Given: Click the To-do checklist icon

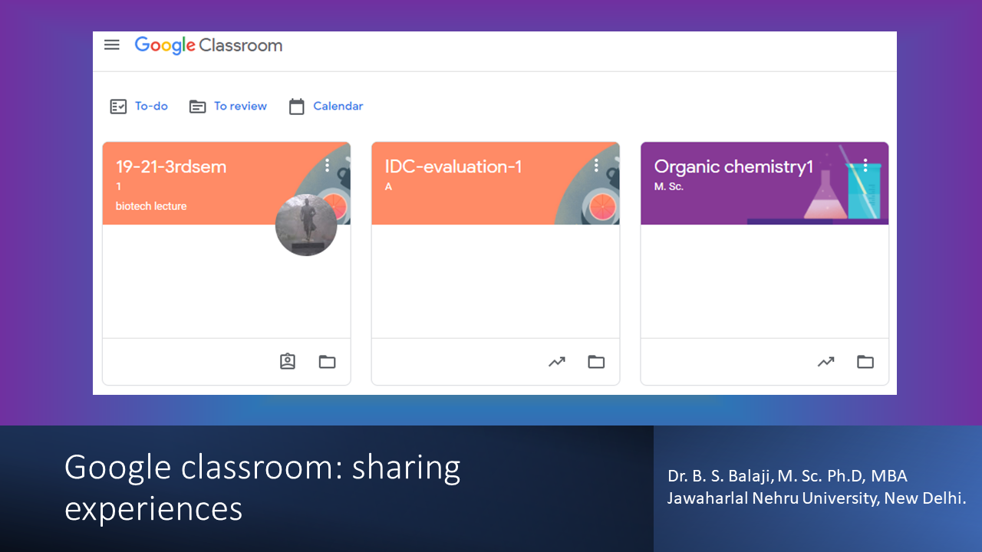Looking at the screenshot, I should point(118,107).
